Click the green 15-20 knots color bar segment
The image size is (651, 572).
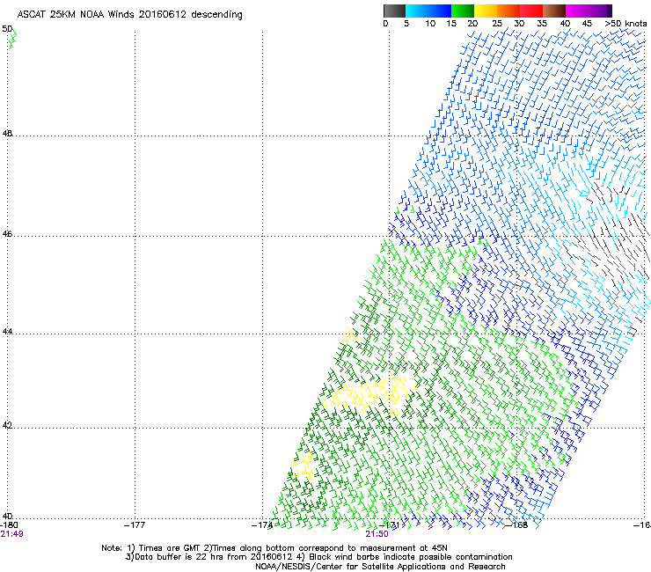[x=463, y=11]
